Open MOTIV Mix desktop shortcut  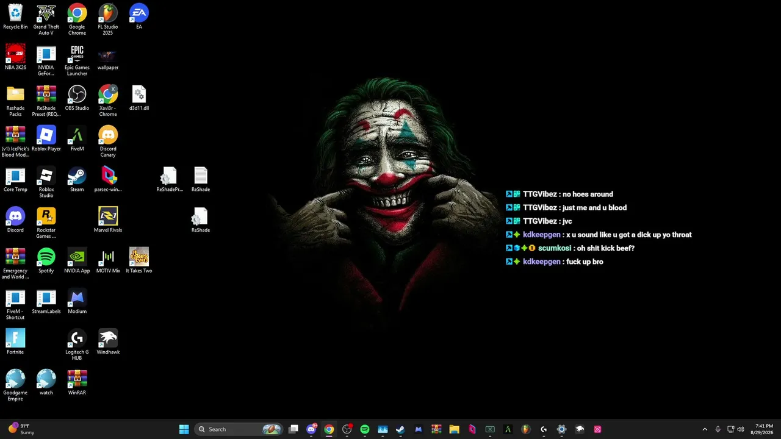pyautogui.click(x=108, y=261)
